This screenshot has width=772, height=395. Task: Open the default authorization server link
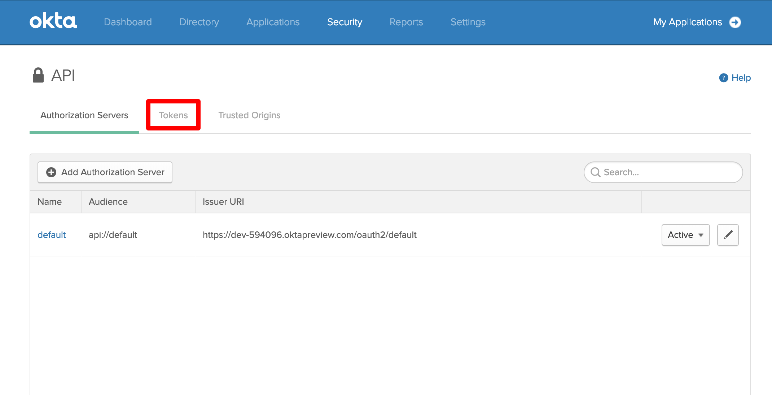tap(52, 235)
